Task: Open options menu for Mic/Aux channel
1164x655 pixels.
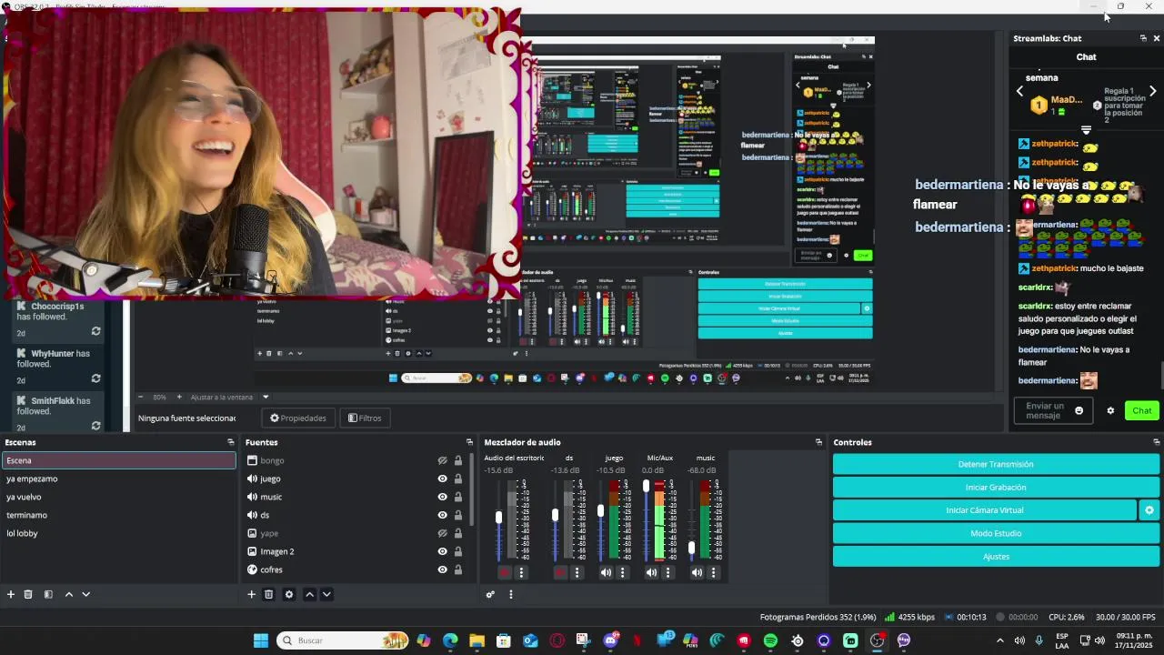Action: (667, 572)
